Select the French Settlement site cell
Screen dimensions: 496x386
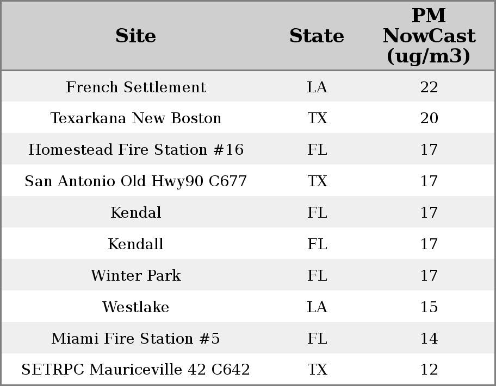tap(136, 87)
